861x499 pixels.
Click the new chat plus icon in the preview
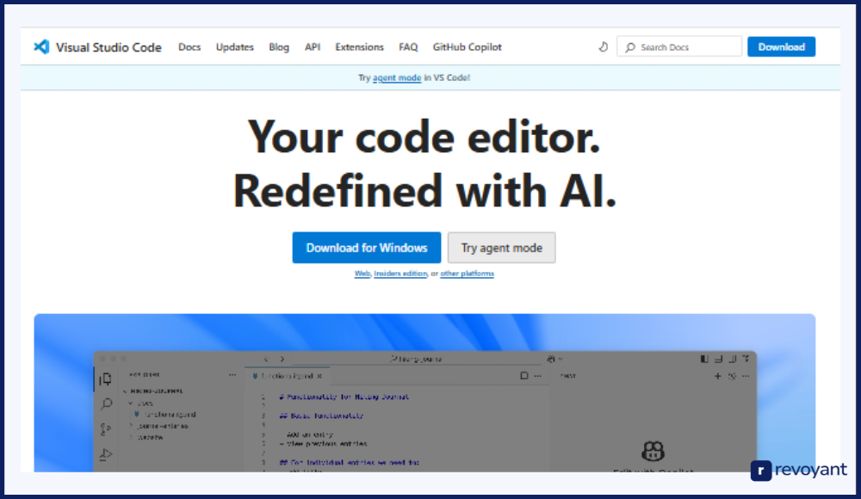coord(717,376)
